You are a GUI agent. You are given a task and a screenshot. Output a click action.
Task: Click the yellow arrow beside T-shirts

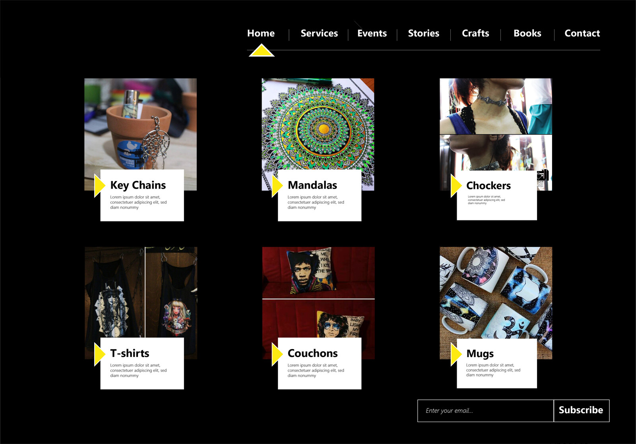[x=99, y=354]
